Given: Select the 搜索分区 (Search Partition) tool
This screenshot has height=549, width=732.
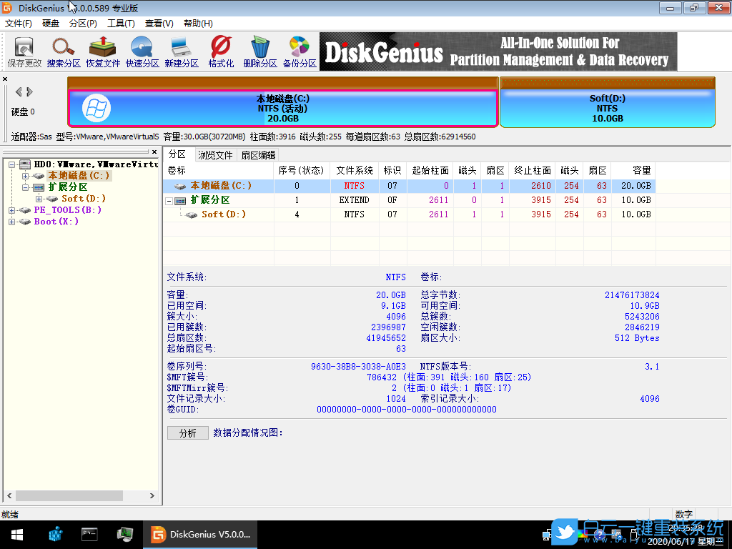Looking at the screenshot, I should (63, 50).
